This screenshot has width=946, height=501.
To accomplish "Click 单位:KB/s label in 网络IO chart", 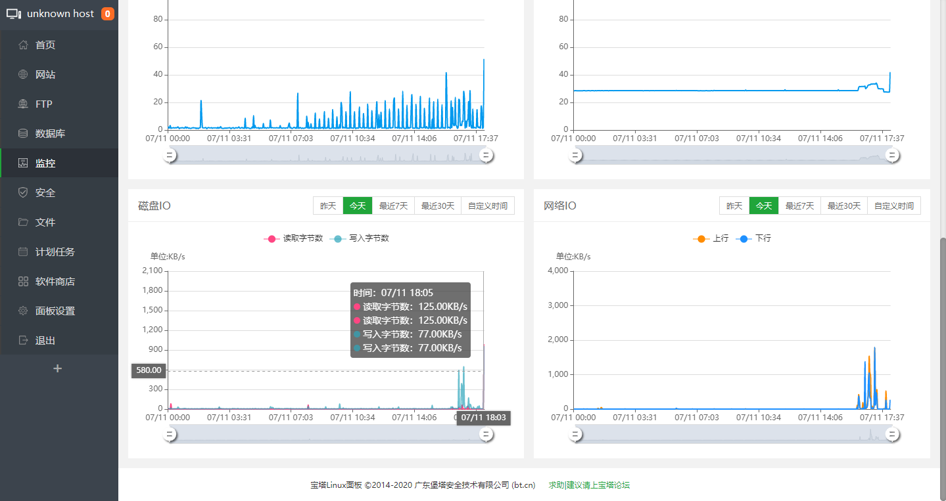I will coord(573,257).
